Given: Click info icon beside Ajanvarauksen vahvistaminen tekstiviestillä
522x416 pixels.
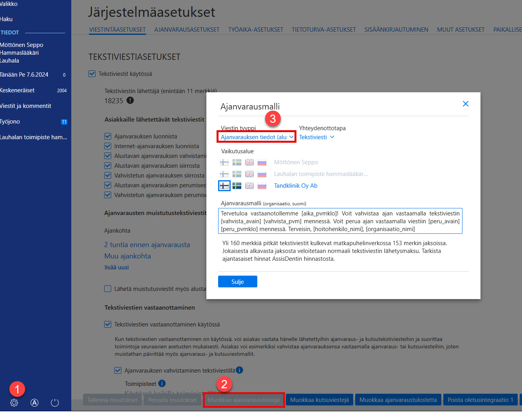Looking at the screenshot, I should [240, 370].
